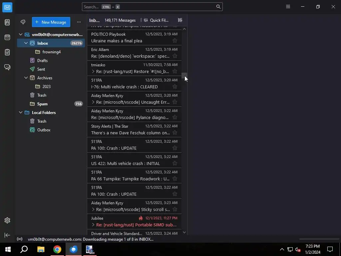341x256 pixels.
Task: Collapse the vm0b0t account tree
Action: click(21, 34)
